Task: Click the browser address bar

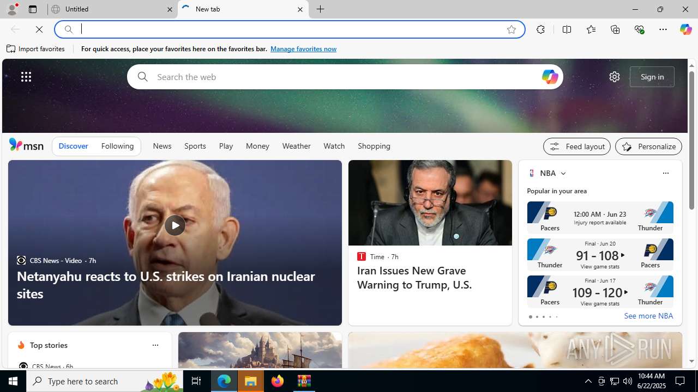Action: coord(289,29)
